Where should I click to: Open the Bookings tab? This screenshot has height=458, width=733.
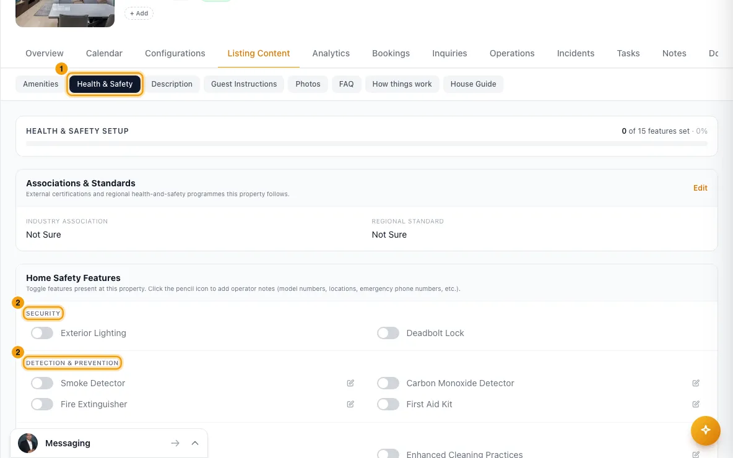(x=391, y=53)
